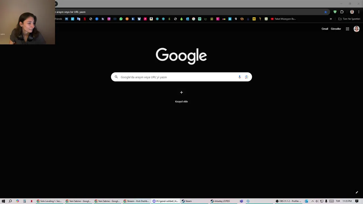Open the Gmail link
363x204 pixels.
tap(325, 29)
